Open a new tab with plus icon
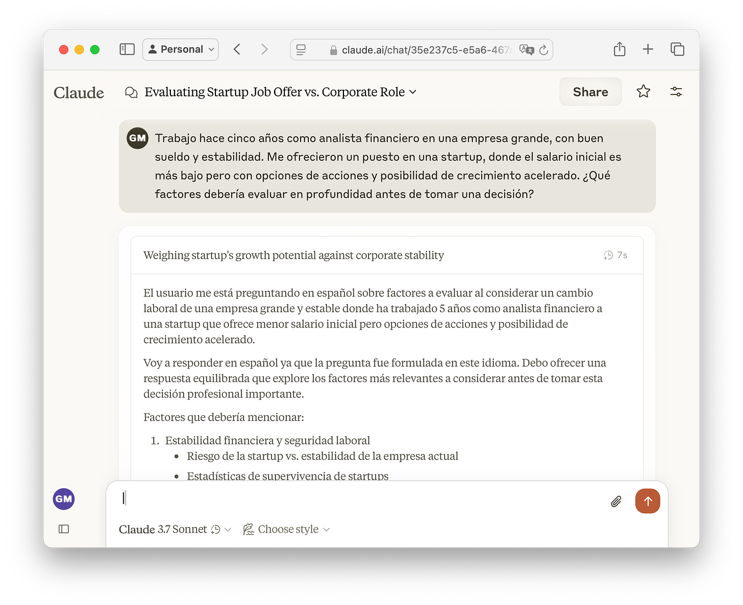 click(648, 49)
